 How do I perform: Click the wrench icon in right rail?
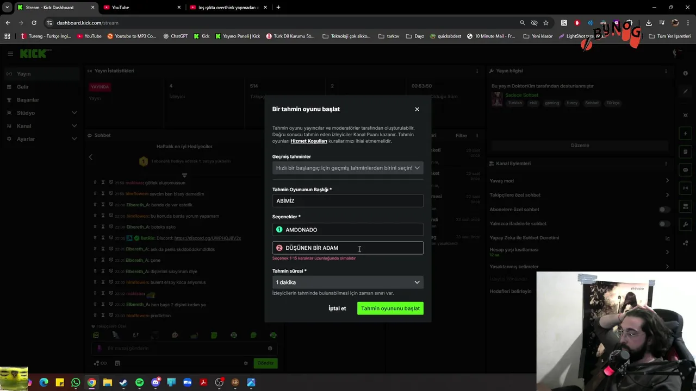pyautogui.click(x=686, y=224)
